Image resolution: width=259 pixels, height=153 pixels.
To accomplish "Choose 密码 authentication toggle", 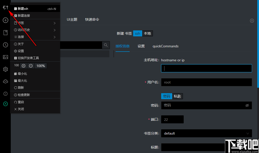I will click(166, 96).
